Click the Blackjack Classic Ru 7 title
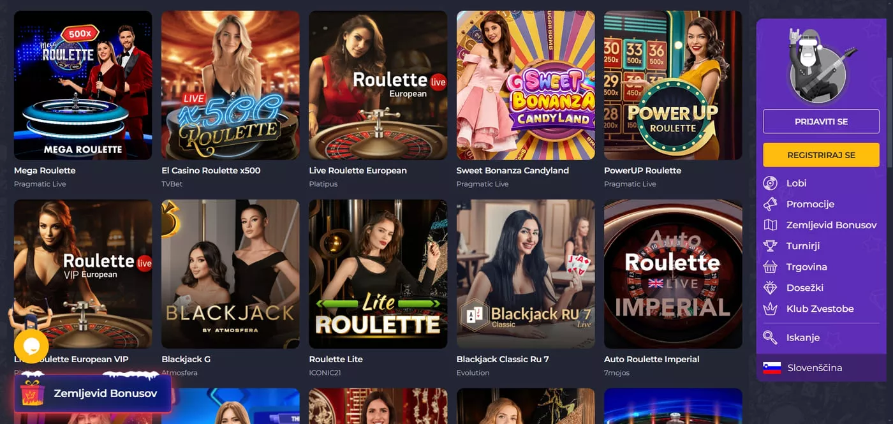 pyautogui.click(x=503, y=359)
